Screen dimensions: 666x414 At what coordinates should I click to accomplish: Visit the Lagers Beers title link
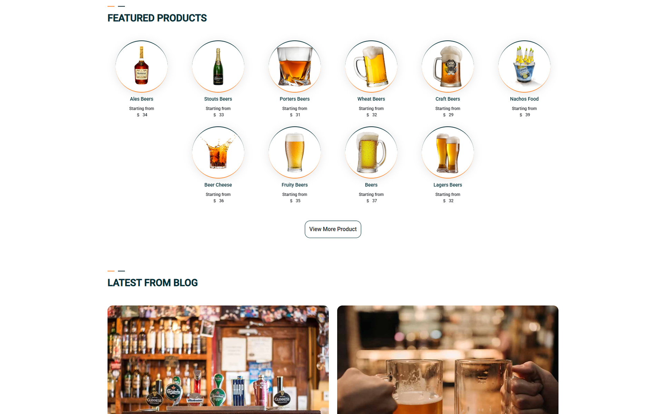tap(448, 185)
